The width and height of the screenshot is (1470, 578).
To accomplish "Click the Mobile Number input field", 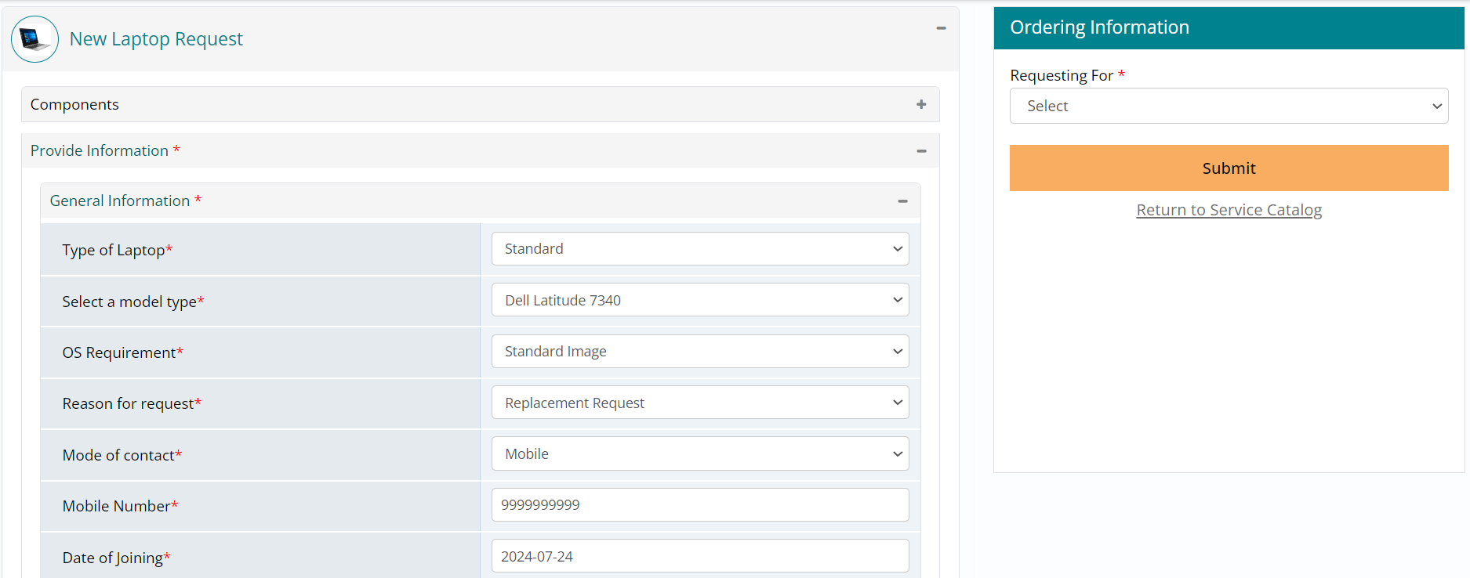I will click(699, 505).
